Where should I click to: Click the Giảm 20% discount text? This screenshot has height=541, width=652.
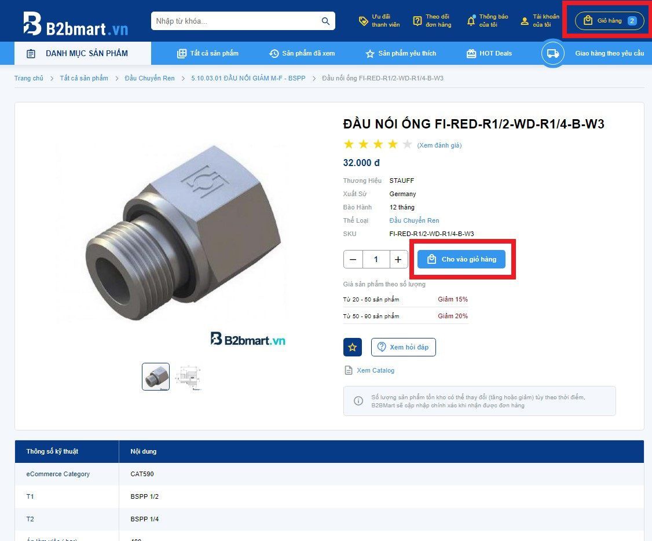coord(453,316)
